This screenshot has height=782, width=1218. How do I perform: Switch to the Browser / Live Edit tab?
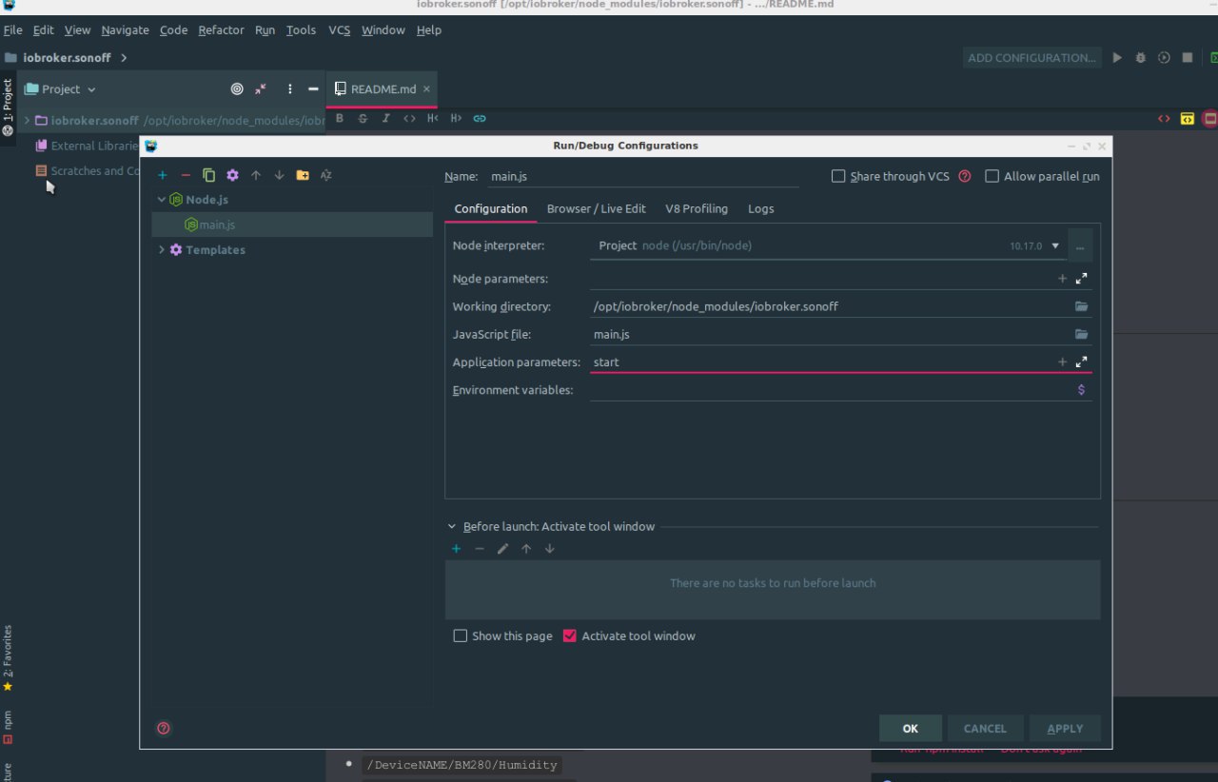point(597,208)
